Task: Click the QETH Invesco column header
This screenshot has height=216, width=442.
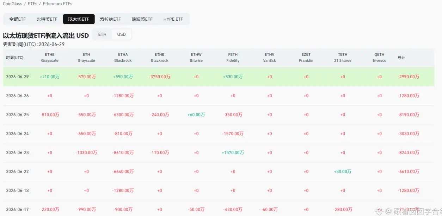Action: coord(379,58)
